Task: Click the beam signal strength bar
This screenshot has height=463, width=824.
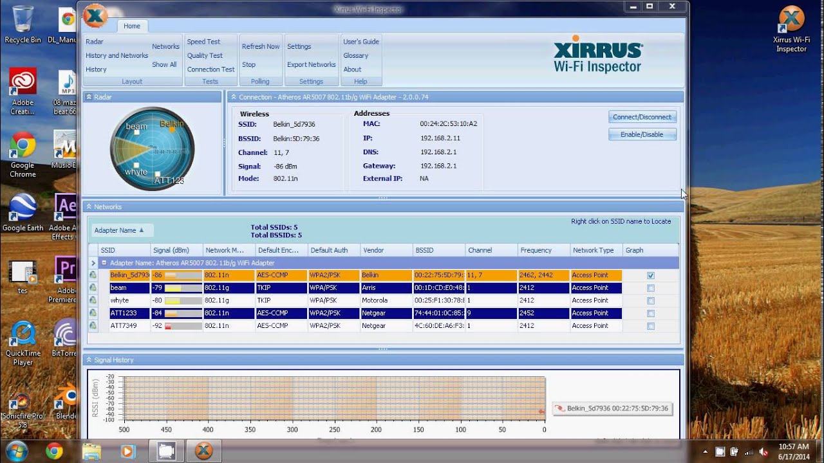Action: click(x=183, y=288)
